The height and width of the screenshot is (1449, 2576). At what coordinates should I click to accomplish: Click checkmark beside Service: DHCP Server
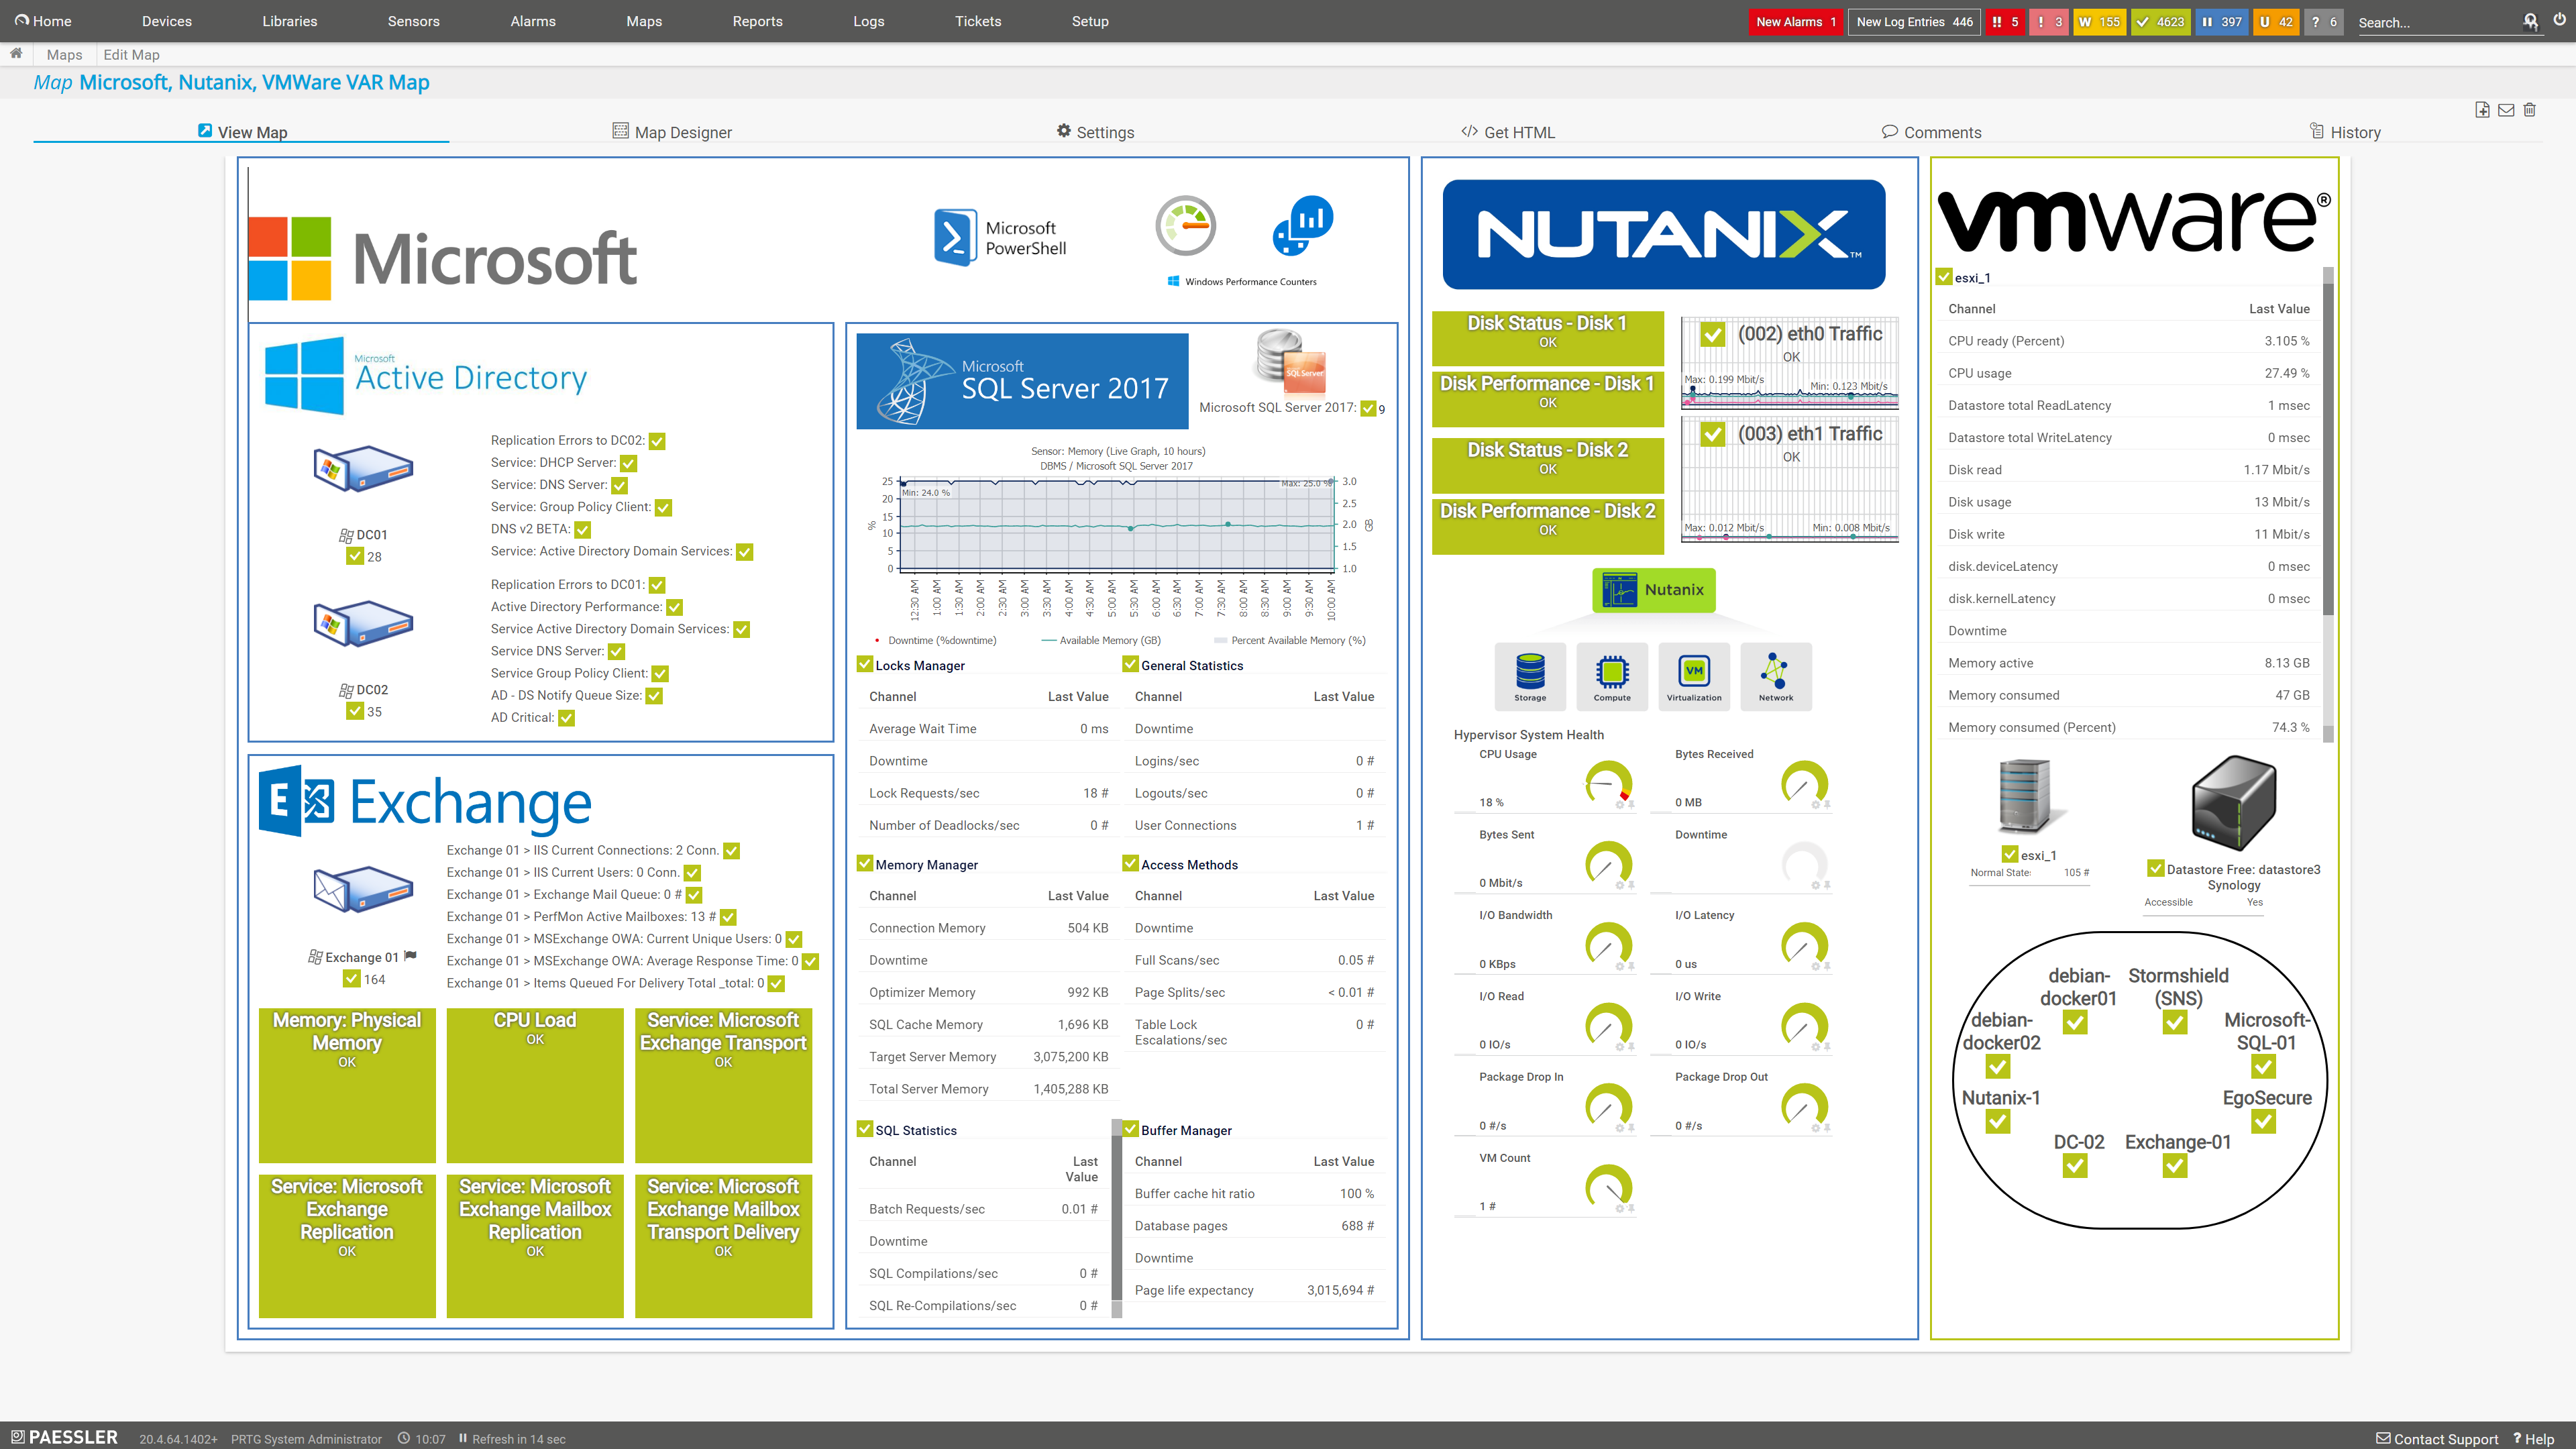628,463
